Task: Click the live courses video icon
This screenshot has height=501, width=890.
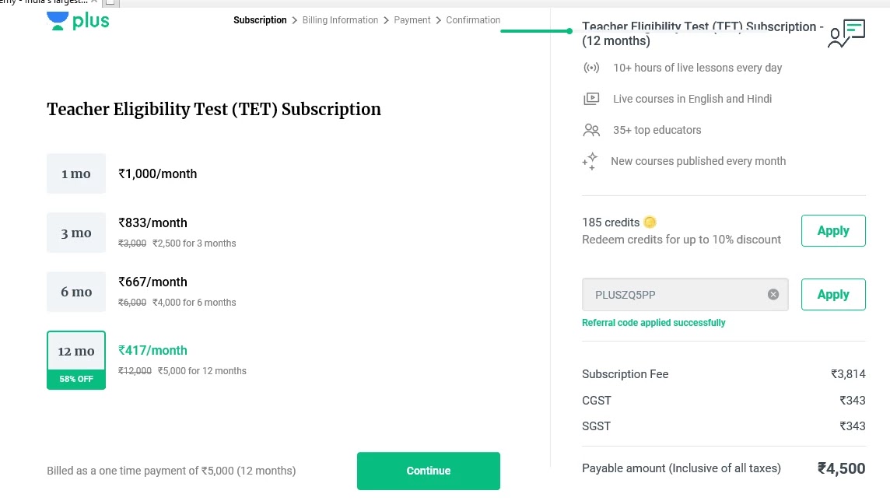Action: click(x=591, y=99)
